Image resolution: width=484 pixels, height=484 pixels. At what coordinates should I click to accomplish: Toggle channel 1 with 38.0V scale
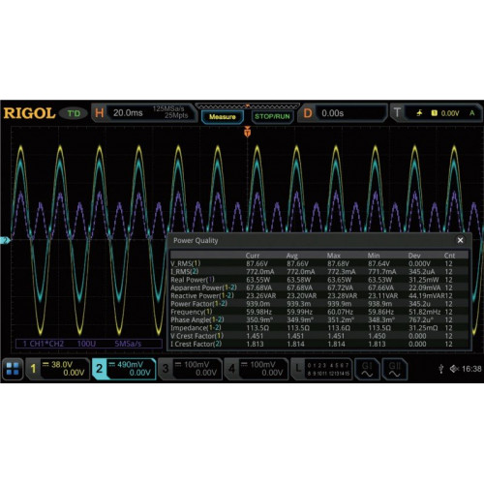tap(58, 369)
